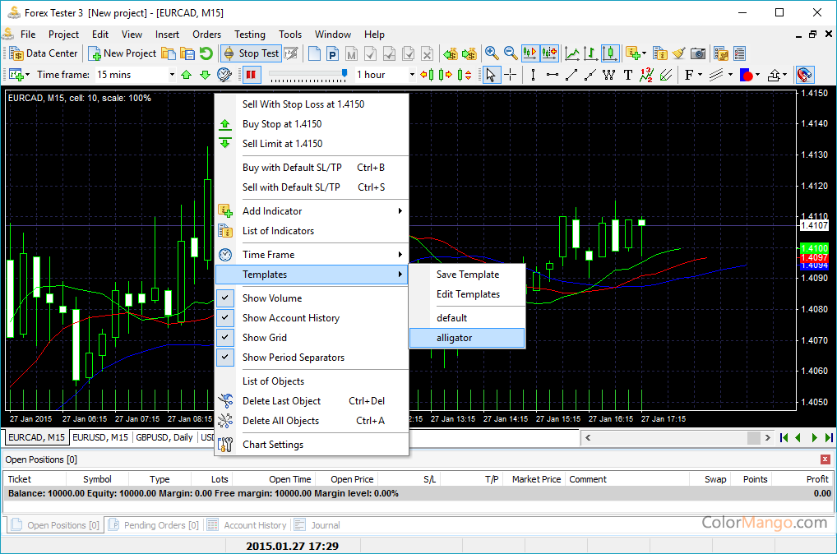Choose Delete All Objects

[312, 421]
